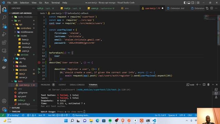Expand the node_modules folder
Image resolution: width=220 pixels, height=124 pixels.
pyautogui.click(x=12, y=17)
